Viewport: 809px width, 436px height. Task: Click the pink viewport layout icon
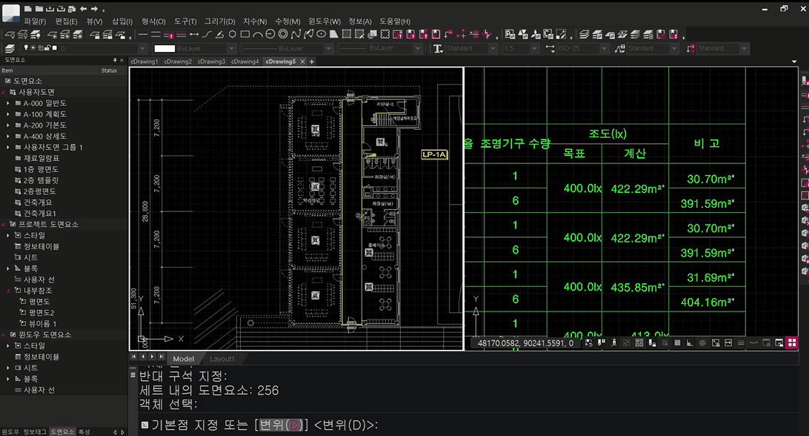pyautogui.click(x=792, y=343)
